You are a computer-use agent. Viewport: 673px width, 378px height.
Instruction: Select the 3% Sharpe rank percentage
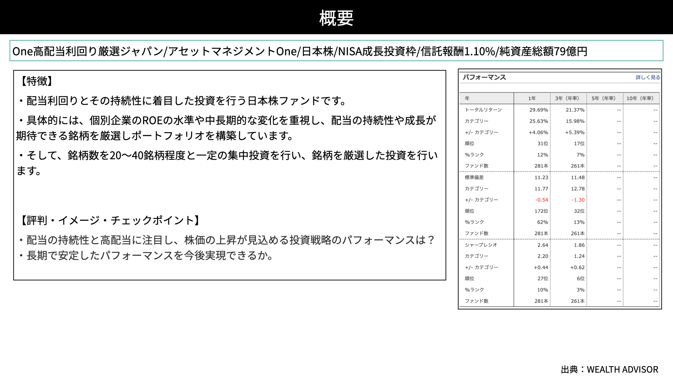pyautogui.click(x=580, y=290)
